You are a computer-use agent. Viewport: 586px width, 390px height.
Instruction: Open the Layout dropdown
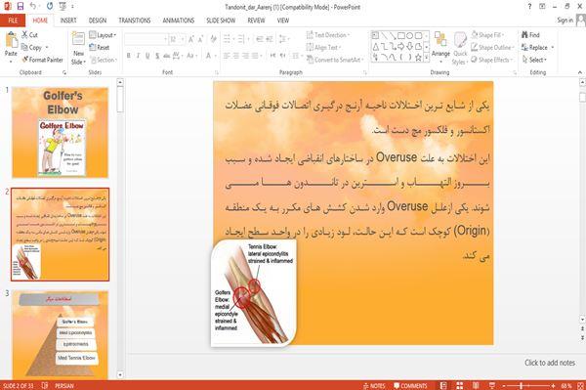[103, 35]
